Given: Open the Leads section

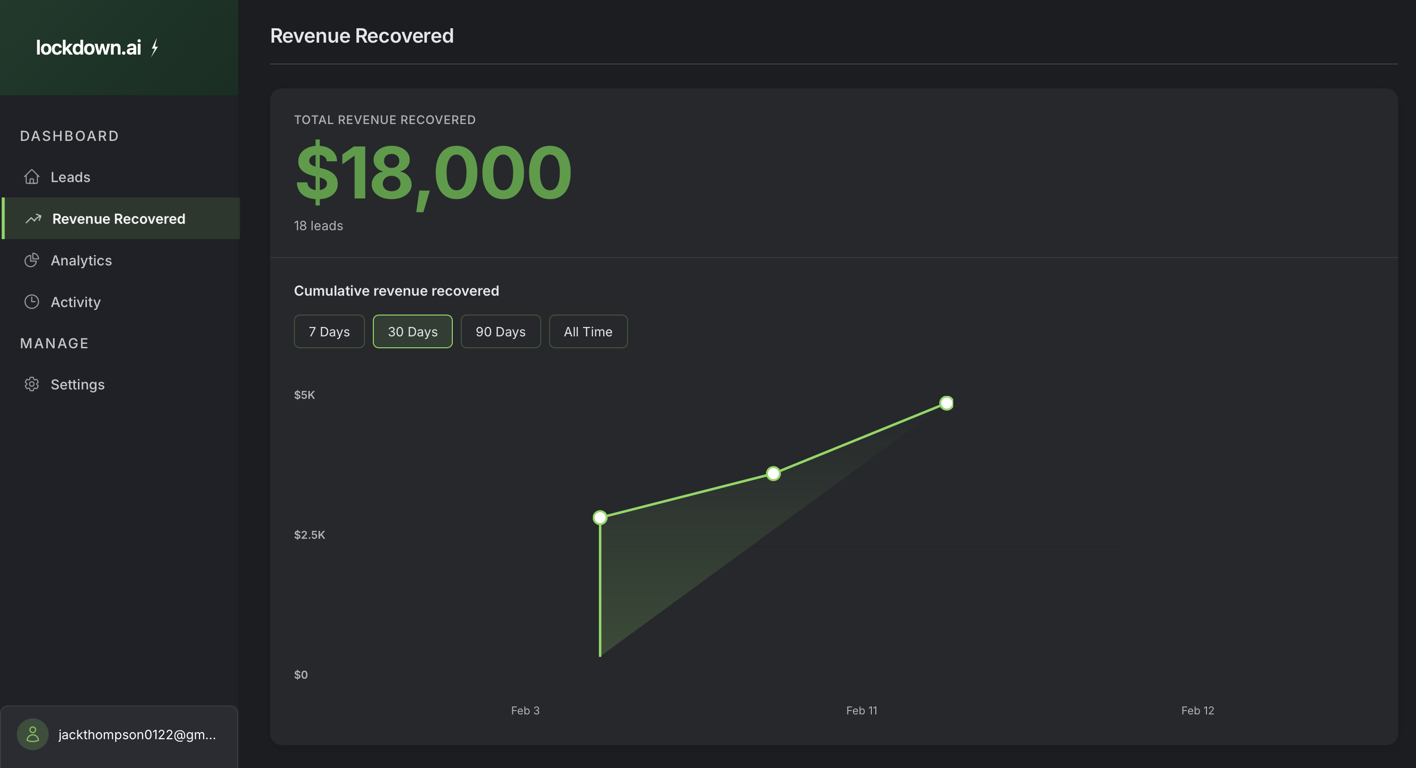Looking at the screenshot, I should pyautogui.click(x=71, y=177).
